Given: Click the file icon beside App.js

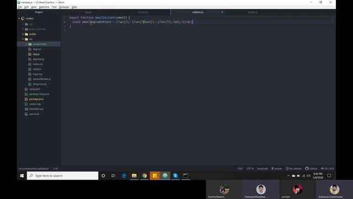Looking at the screenshot, I should pos(30,54).
